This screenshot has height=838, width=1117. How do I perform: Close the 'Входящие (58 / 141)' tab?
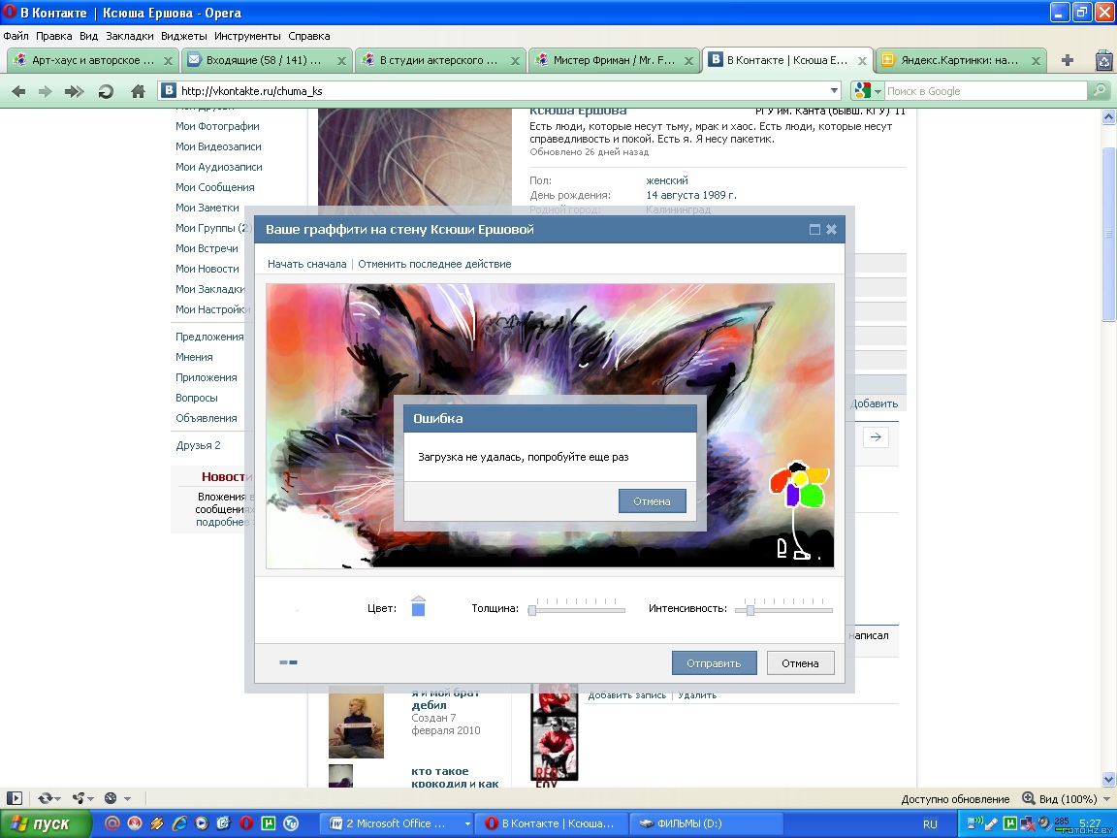click(341, 61)
